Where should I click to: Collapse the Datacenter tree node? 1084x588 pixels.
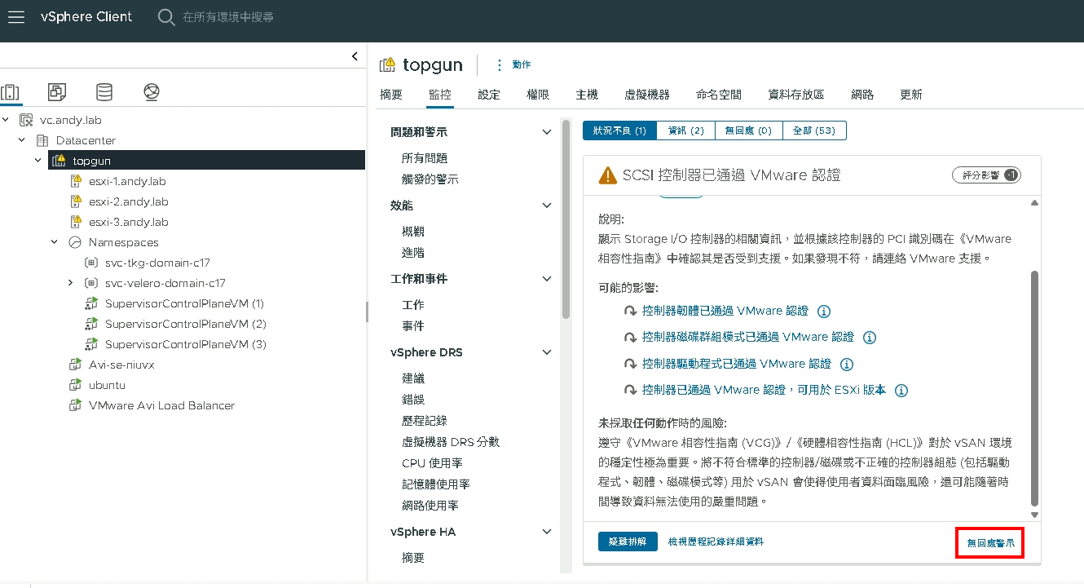pos(22,140)
